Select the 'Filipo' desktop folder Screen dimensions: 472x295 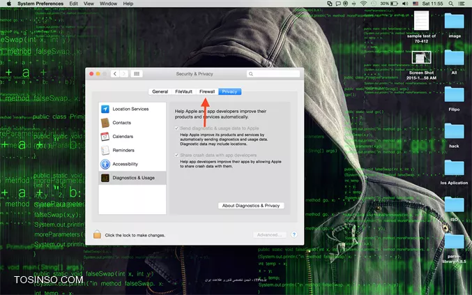pos(455,94)
